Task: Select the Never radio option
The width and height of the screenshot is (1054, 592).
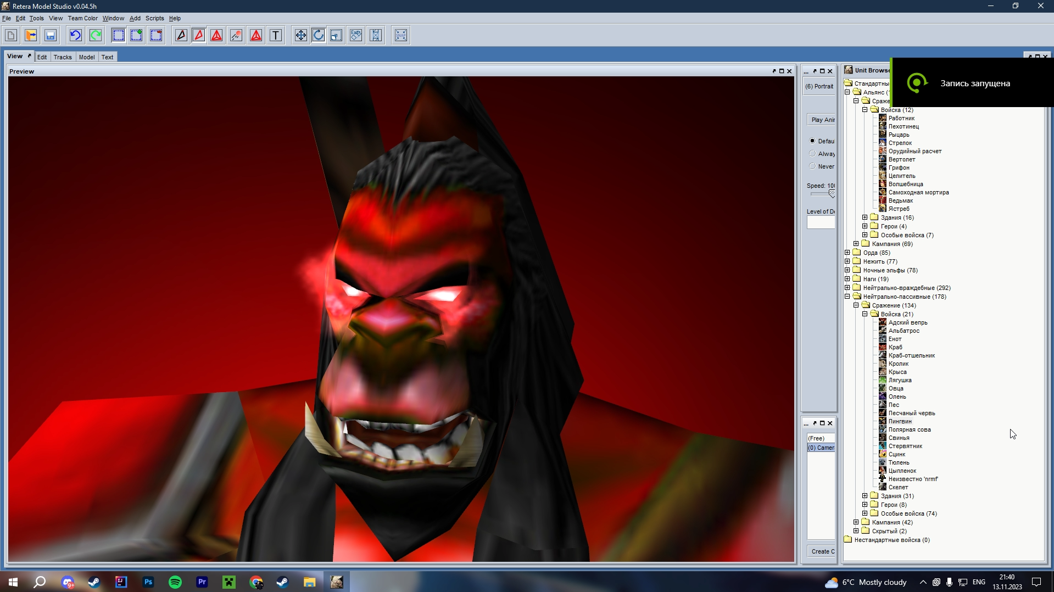Action: (x=812, y=166)
